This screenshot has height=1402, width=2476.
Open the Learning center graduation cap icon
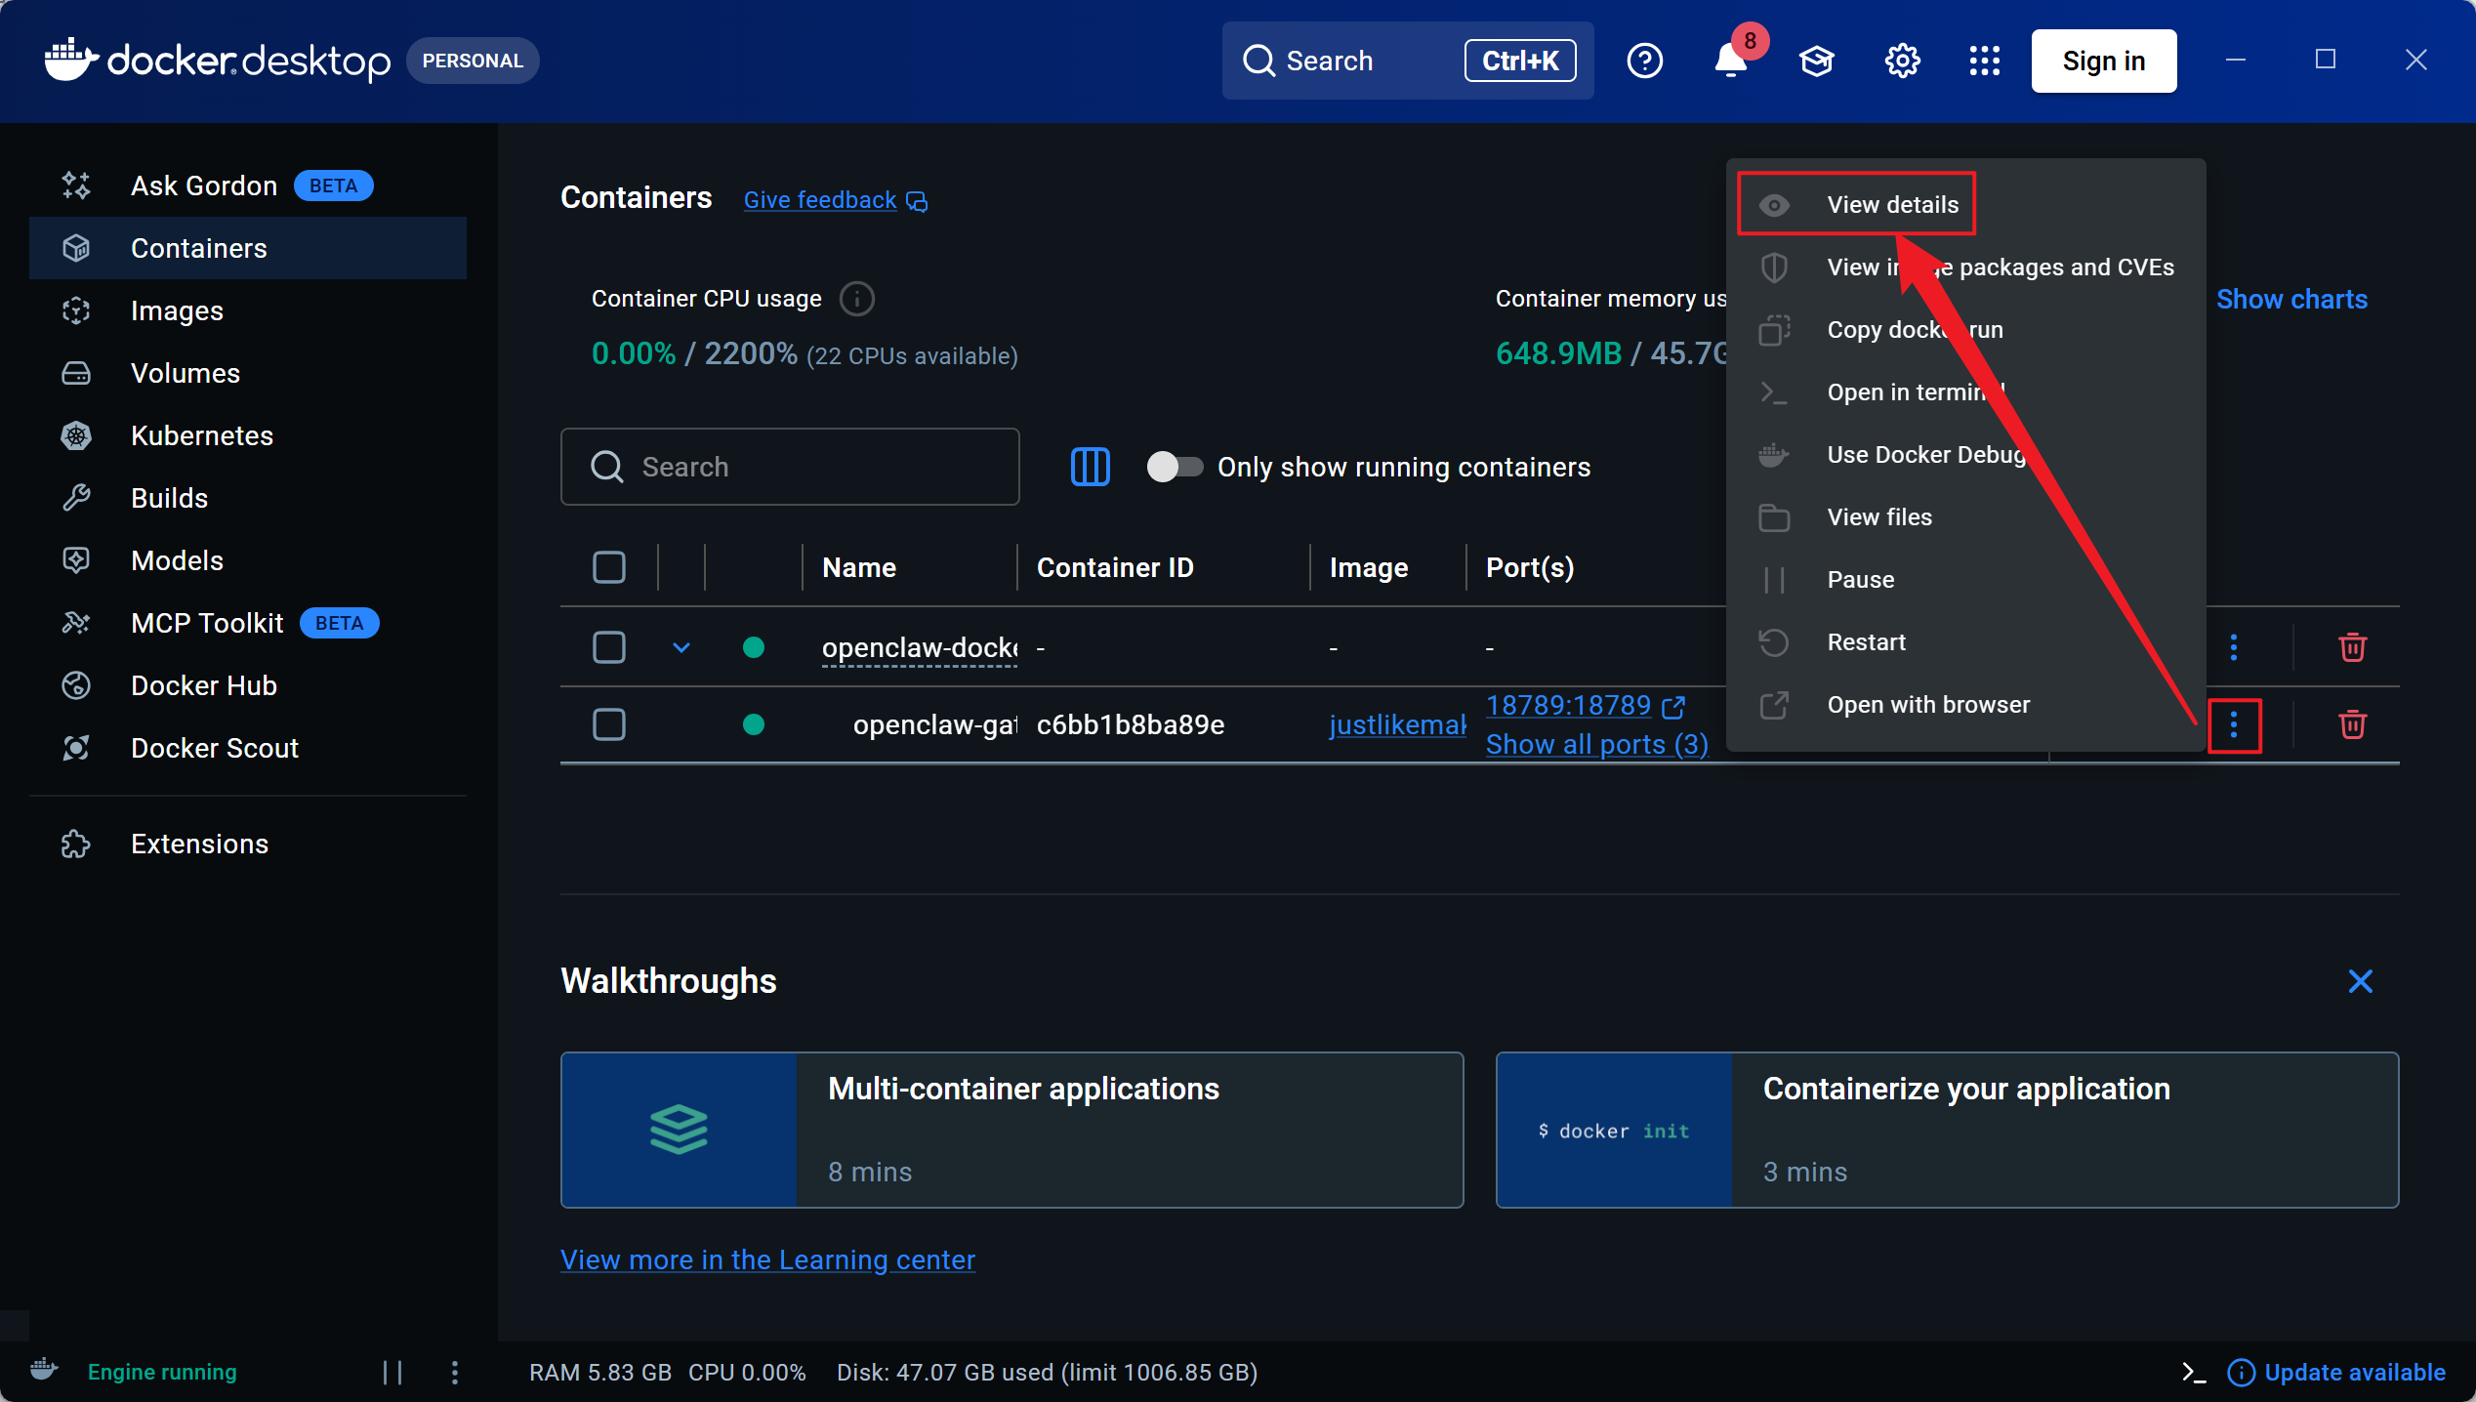1816,62
